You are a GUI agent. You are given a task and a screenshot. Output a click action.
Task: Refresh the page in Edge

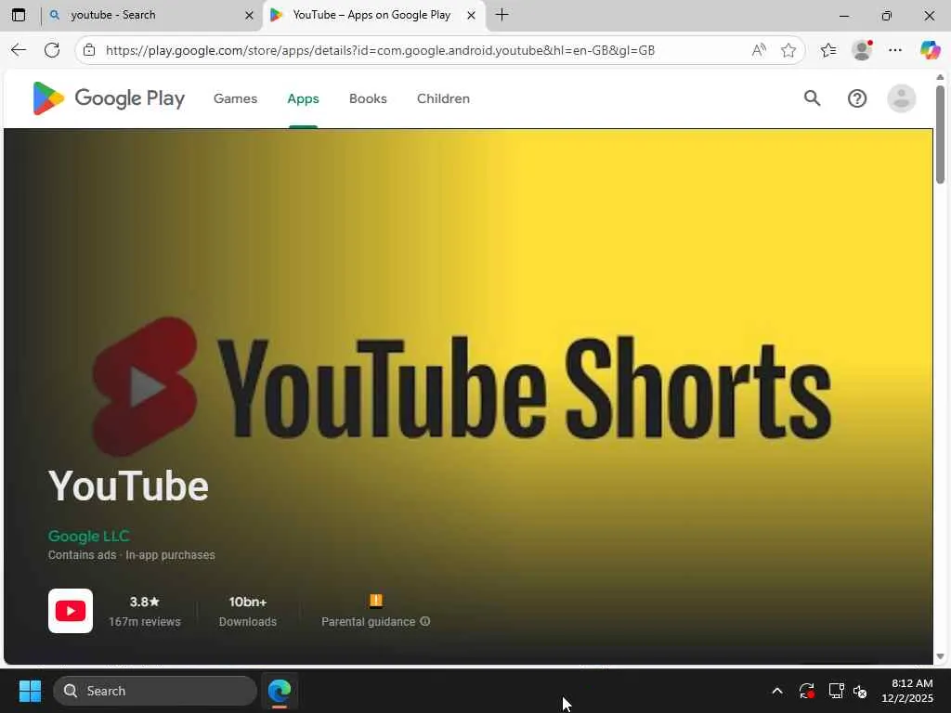[52, 50]
